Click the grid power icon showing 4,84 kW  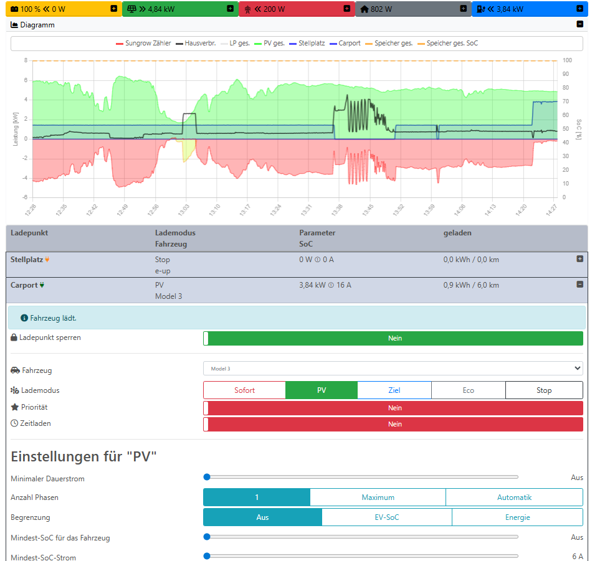click(x=132, y=9)
